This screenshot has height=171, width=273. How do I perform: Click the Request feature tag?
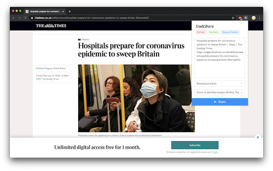[230, 32]
